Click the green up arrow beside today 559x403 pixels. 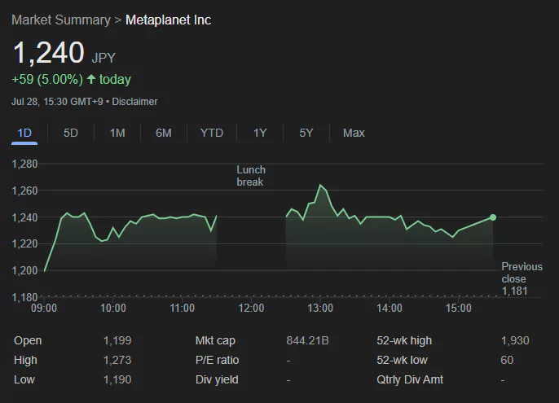90,80
